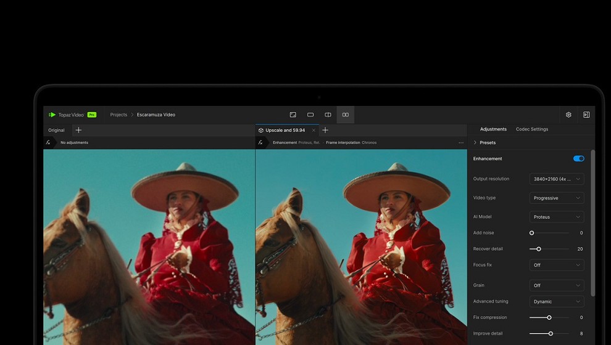
Task: Select the Original tab
Action: 56,130
